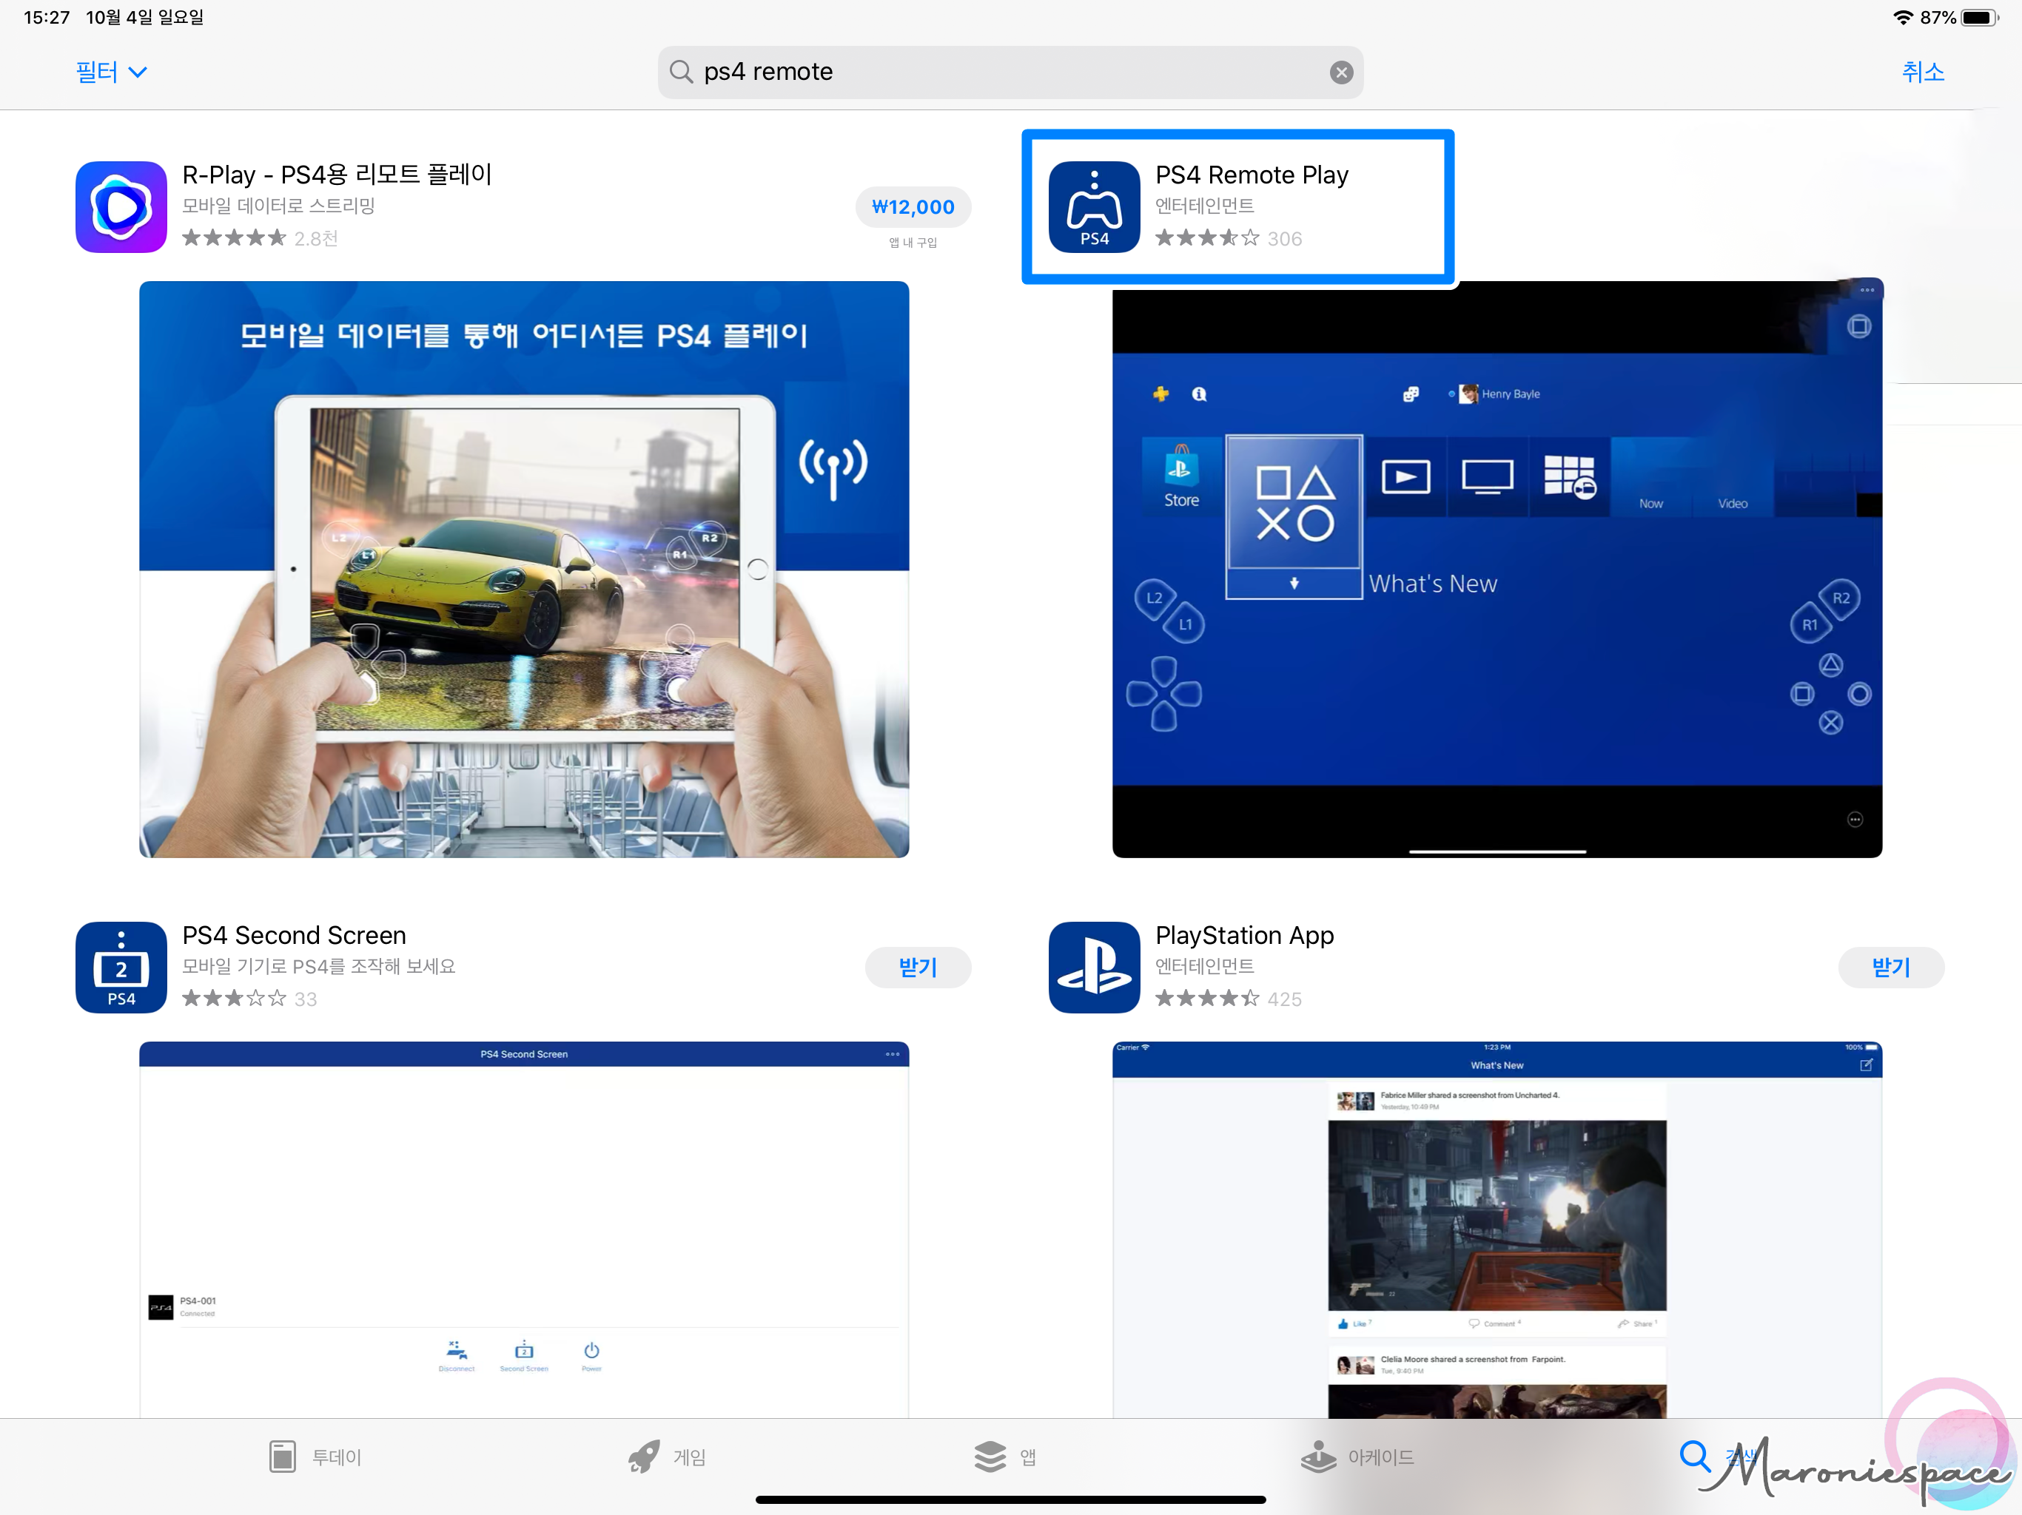The height and width of the screenshot is (1515, 2022).
Task: Tap the PS4 Remote Play app icon
Action: point(1093,207)
